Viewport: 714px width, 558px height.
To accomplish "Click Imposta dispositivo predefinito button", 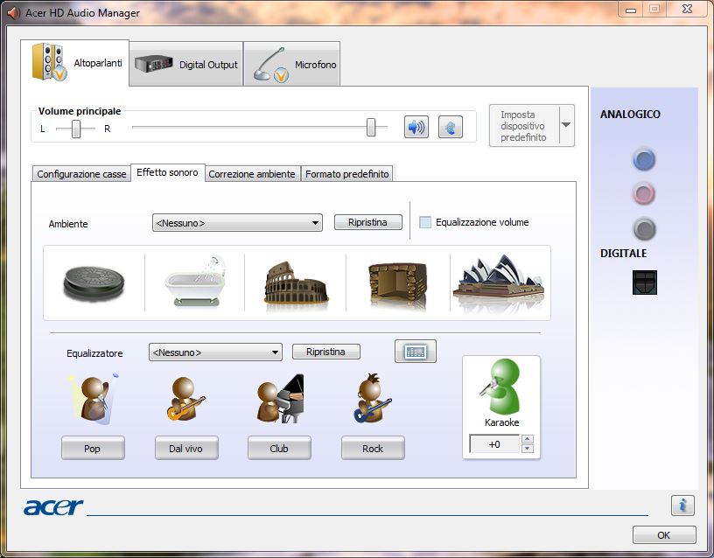I will (x=524, y=126).
